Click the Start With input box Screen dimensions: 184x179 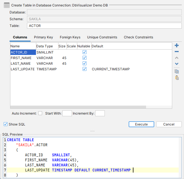pos(67,113)
